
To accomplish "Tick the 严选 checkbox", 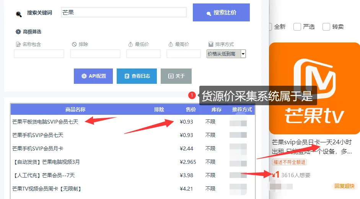I will [x=297, y=27].
